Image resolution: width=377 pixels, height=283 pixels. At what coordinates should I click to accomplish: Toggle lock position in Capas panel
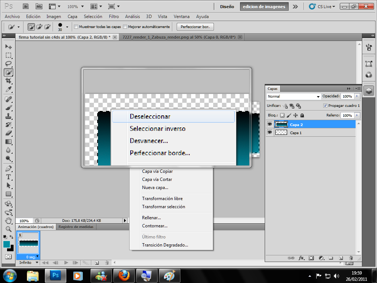[296, 115]
